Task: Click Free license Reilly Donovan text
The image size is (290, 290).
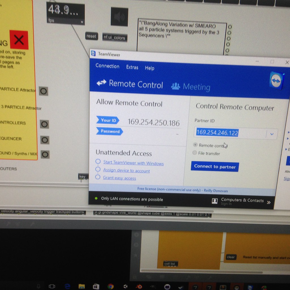Action: coord(183,189)
